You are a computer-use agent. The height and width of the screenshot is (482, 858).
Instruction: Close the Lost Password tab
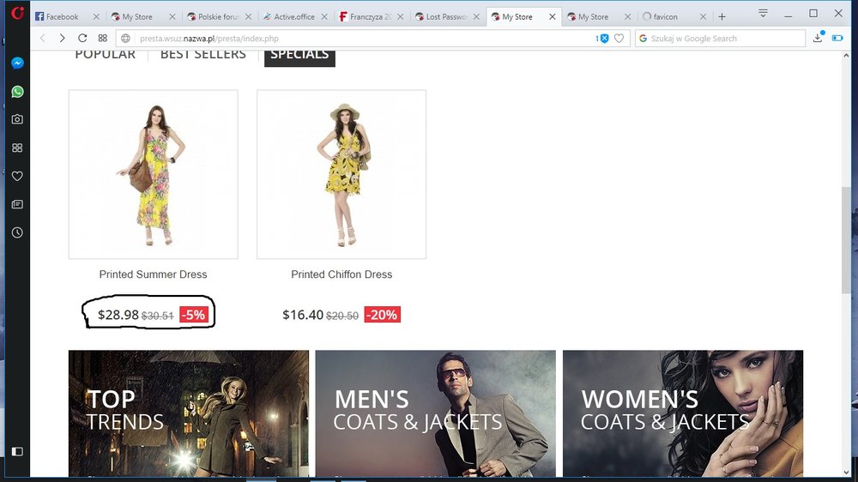coord(476,17)
